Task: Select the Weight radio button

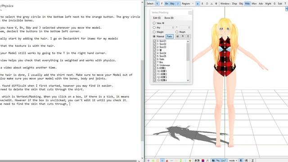Action: (x=154, y=32)
